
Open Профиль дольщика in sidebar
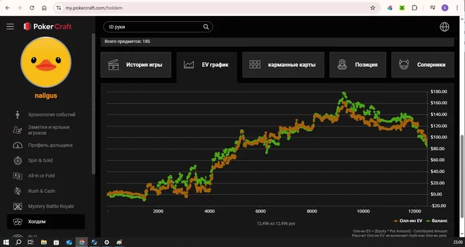(46, 145)
